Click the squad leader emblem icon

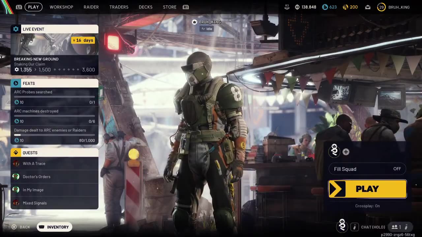(x=334, y=151)
